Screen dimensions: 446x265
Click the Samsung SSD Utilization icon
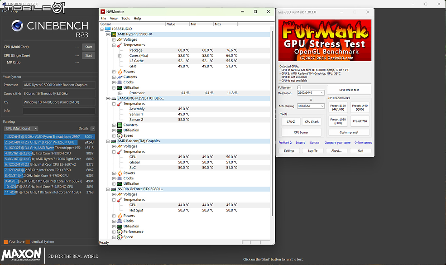click(120, 130)
